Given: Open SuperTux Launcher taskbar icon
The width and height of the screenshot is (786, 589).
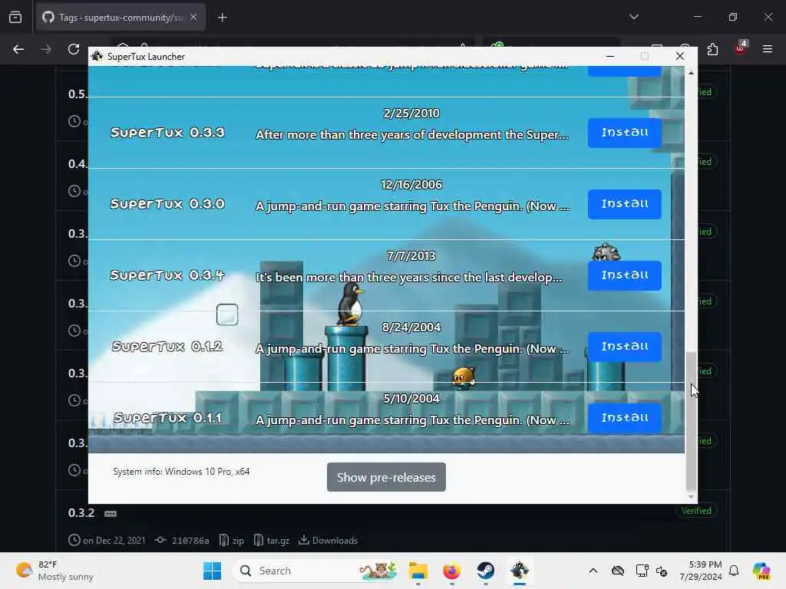Looking at the screenshot, I should point(520,571).
